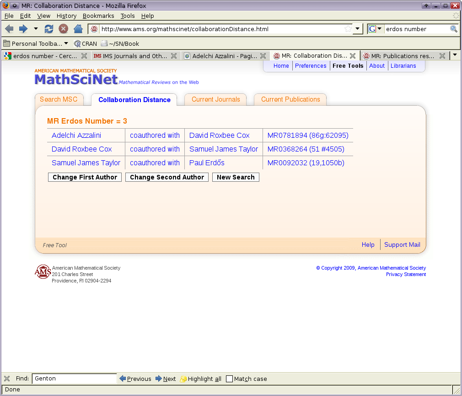Enable the Match case checkbox
The height and width of the screenshot is (396, 462).
tap(229, 379)
